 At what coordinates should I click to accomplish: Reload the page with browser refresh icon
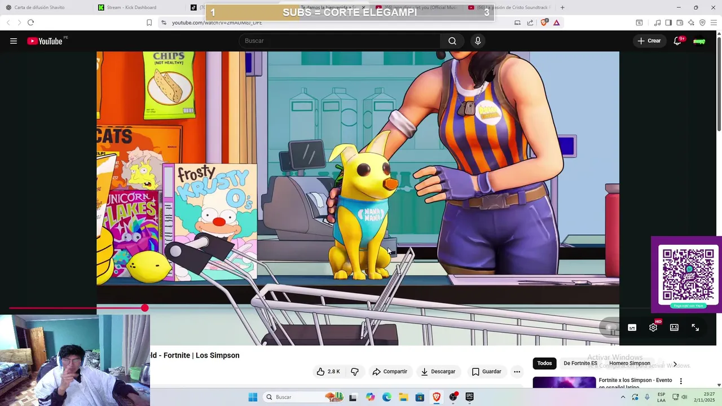(x=30, y=23)
